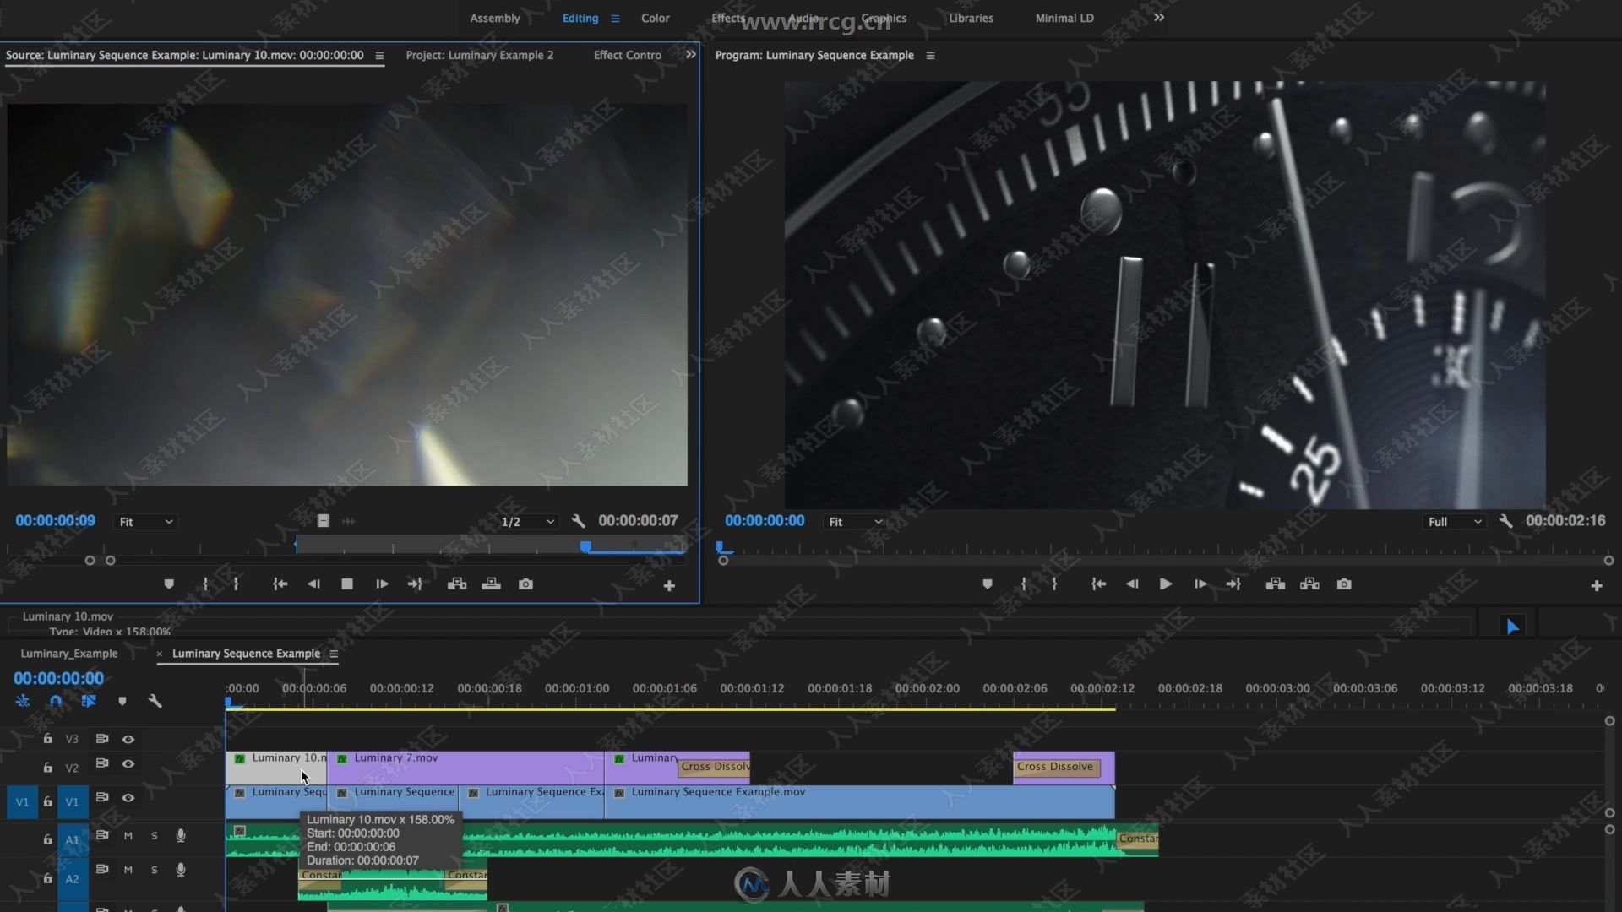Toggle insert sequences as nests option
The image size is (1622, 912).
23,701
